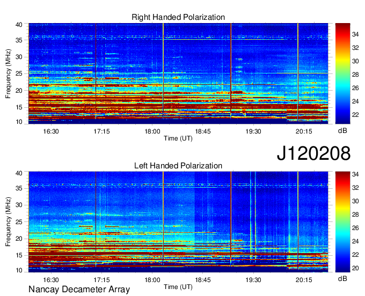Click the 34 value on the bottom colorbar
Image resolution: width=365 pixels, height=296 pixels.
point(355,174)
